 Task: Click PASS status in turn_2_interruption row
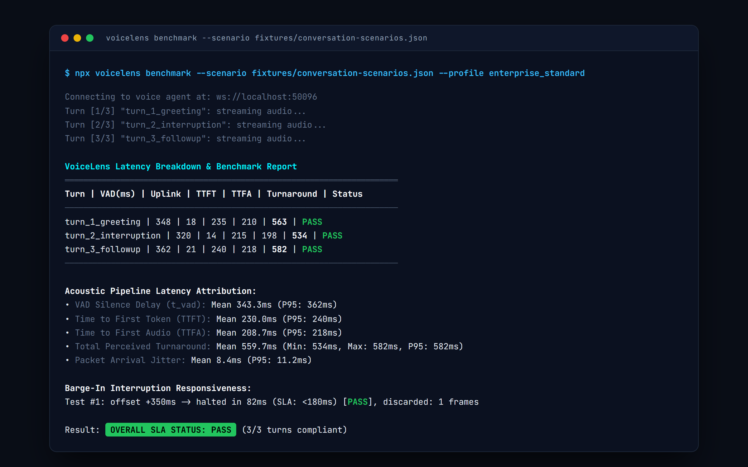point(332,236)
